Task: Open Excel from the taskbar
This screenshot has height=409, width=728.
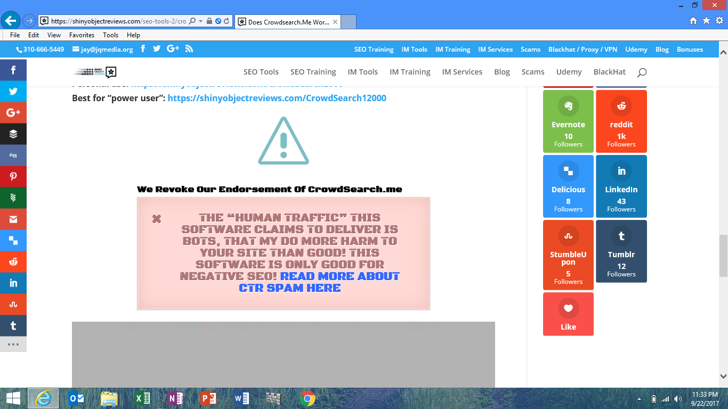Action: point(142,398)
